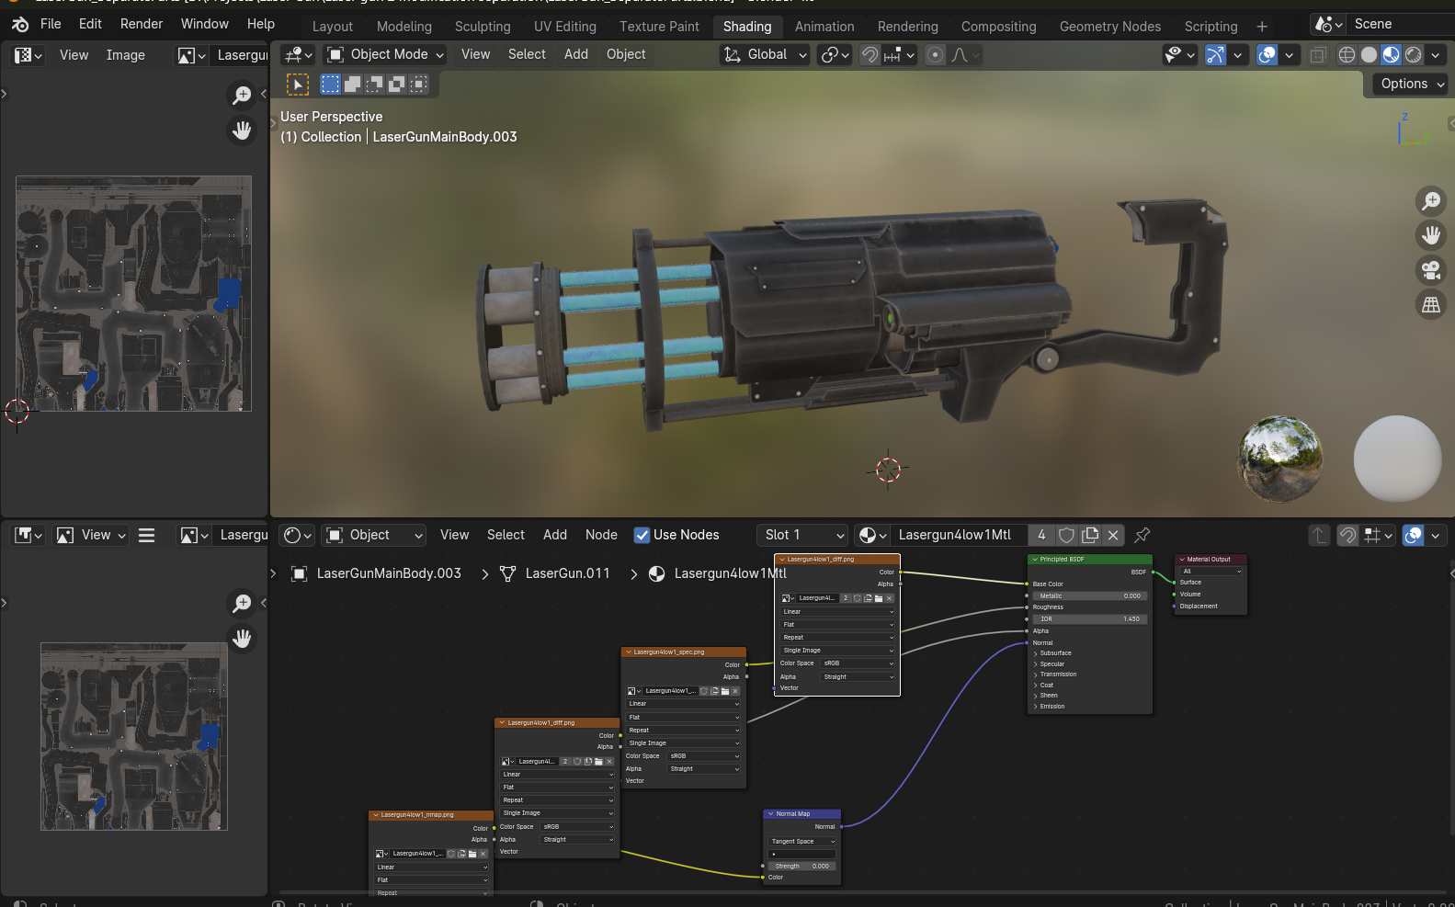
Task: Expand the Emission panel in Principled BSDF
Action: tap(1051, 707)
